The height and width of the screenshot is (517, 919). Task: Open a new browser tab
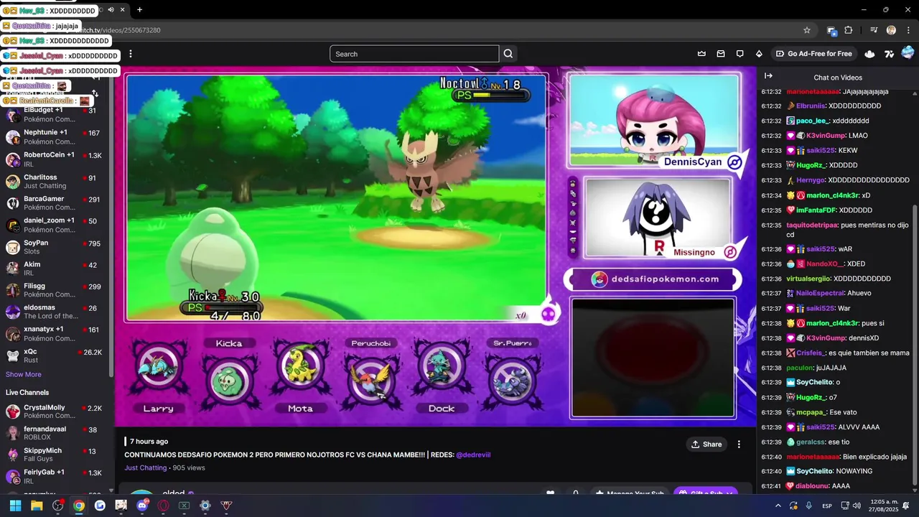click(x=139, y=10)
